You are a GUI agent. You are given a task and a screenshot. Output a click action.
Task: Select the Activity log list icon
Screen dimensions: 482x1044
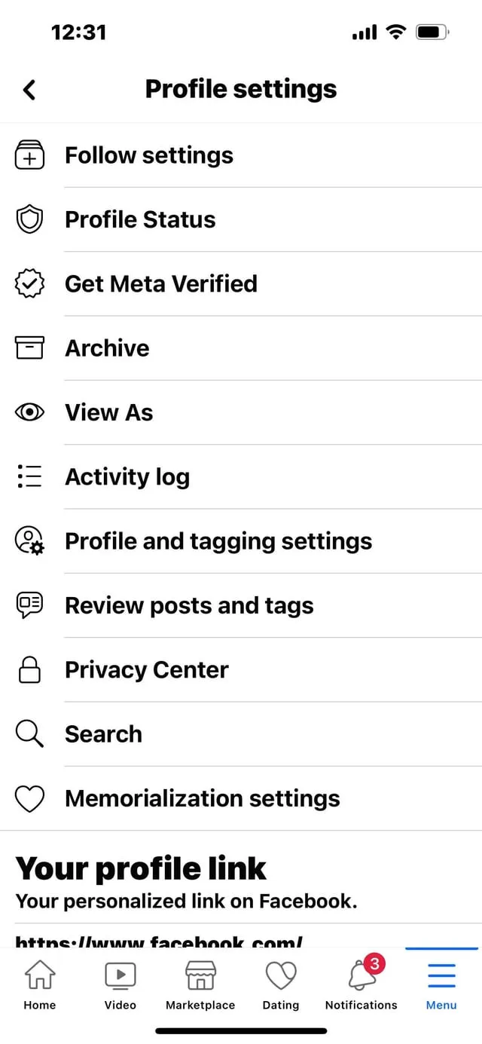point(29,476)
